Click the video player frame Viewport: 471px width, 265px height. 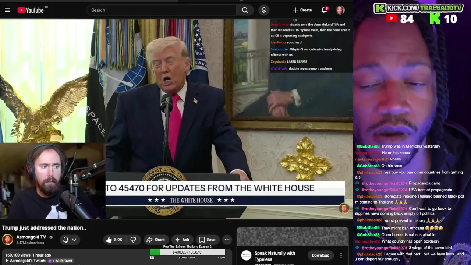176,119
